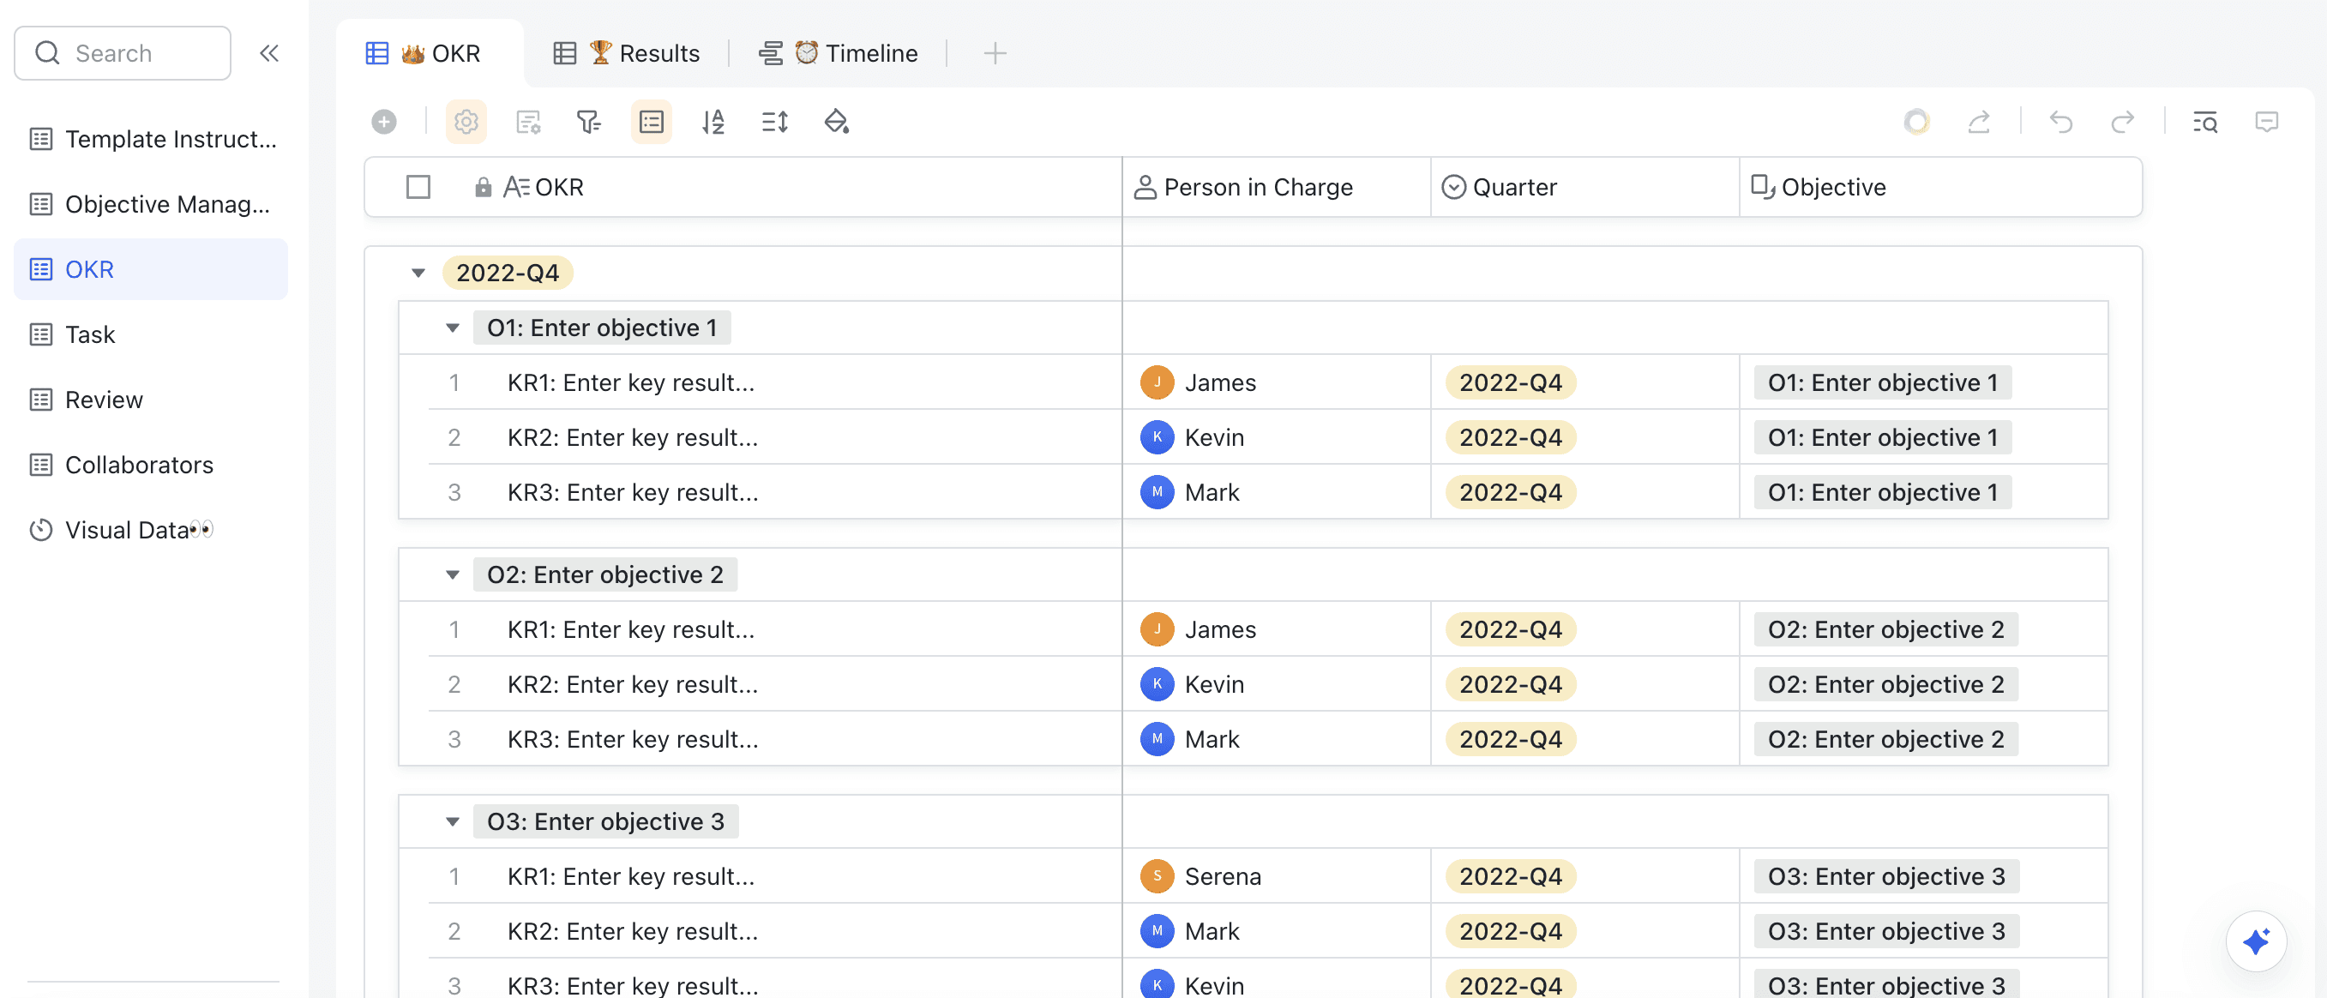Open the sort A-Z tool
This screenshot has width=2327, height=998.
pos(713,121)
